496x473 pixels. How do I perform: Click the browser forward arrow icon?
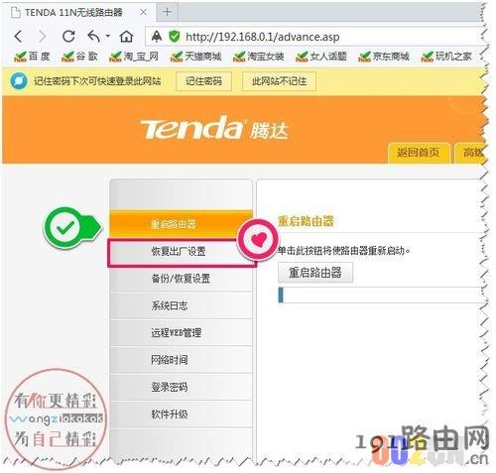(x=43, y=37)
